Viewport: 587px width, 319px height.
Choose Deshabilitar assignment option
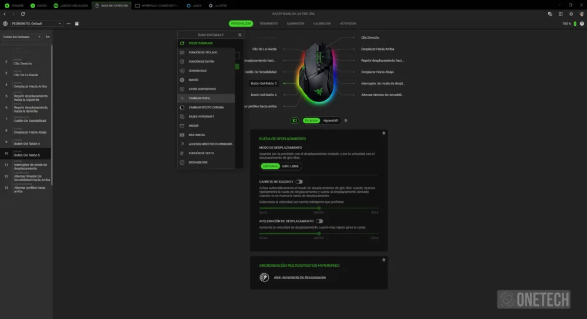click(206, 162)
